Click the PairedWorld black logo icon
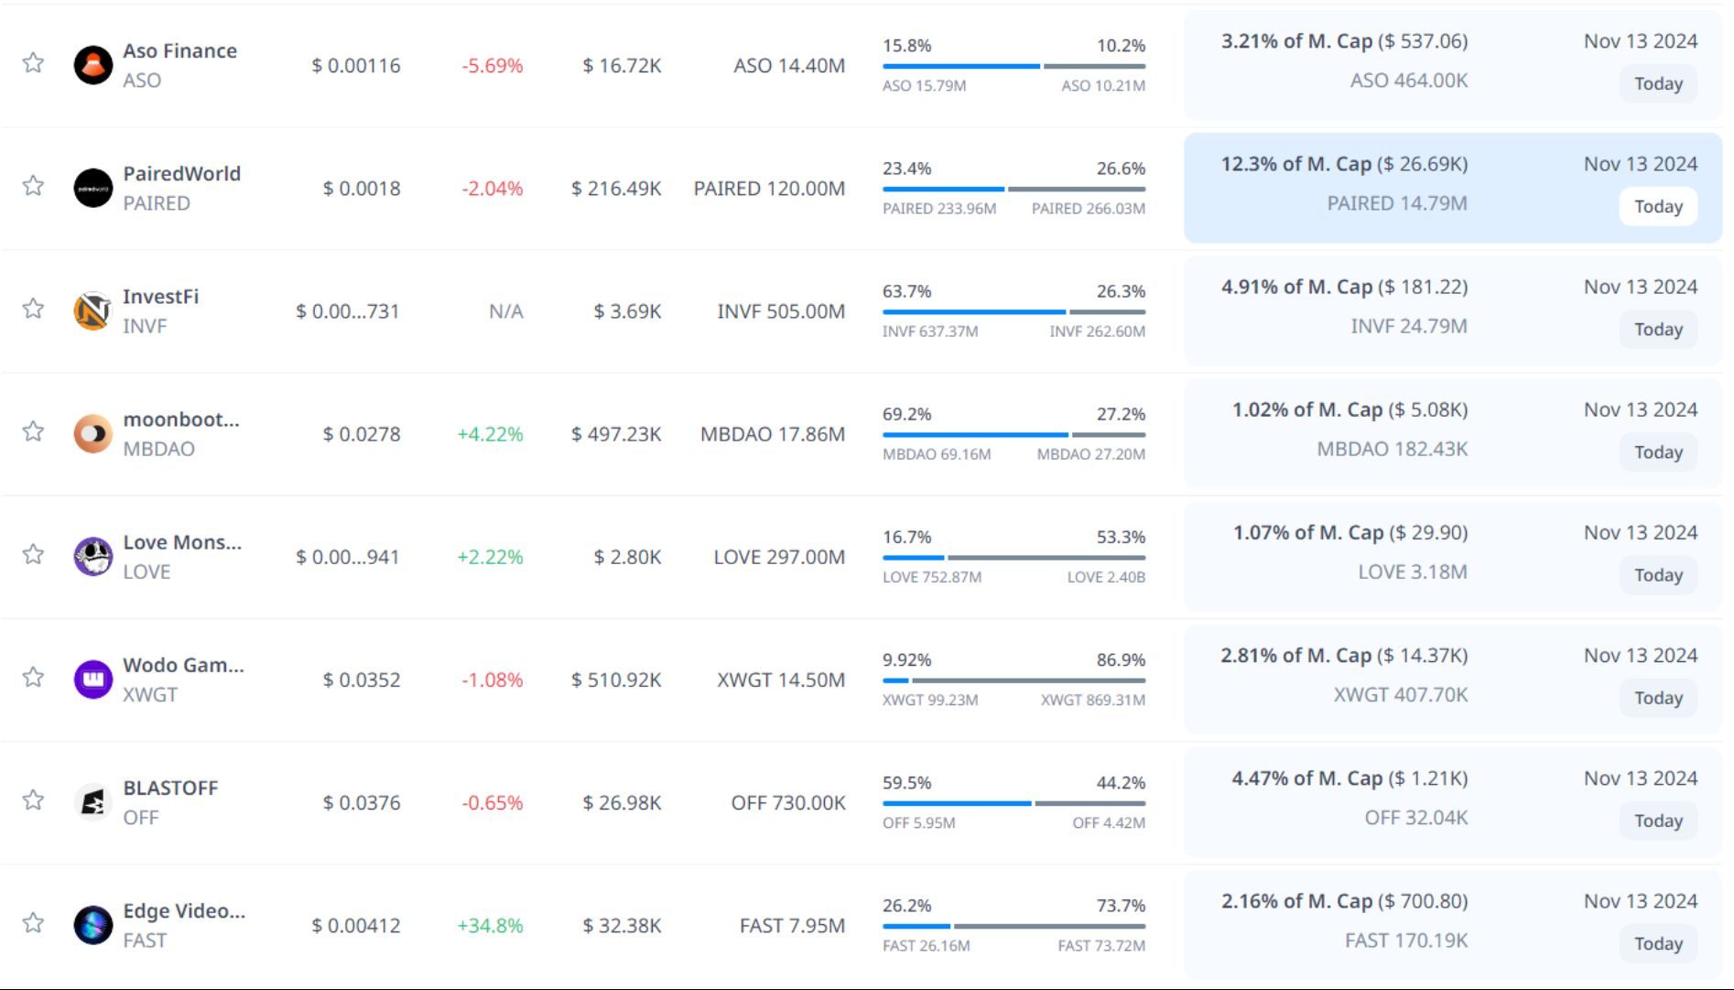The height and width of the screenshot is (990, 1734). 92,188
